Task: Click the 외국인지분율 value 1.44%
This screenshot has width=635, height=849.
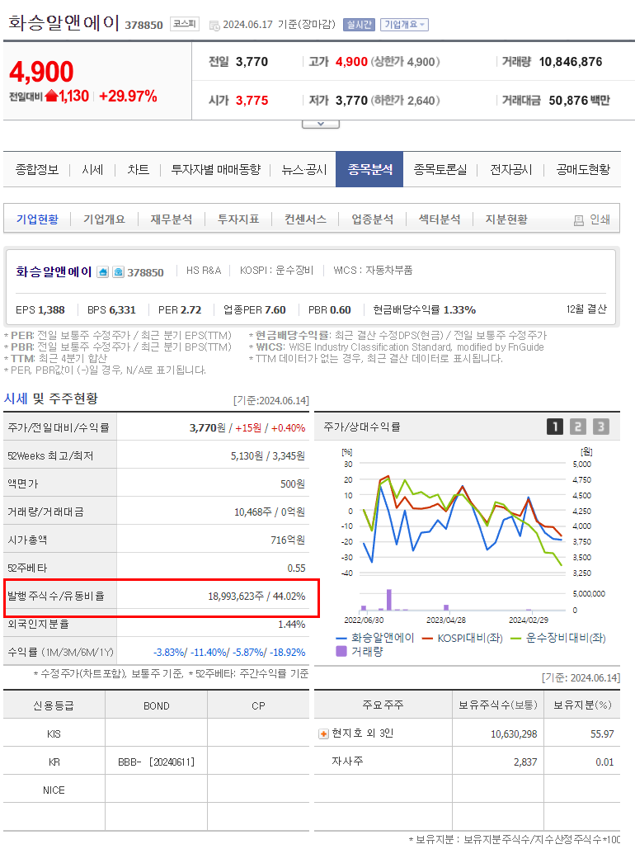Action: click(x=292, y=625)
